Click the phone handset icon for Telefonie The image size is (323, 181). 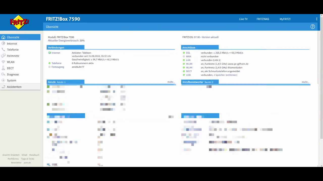tap(3, 50)
